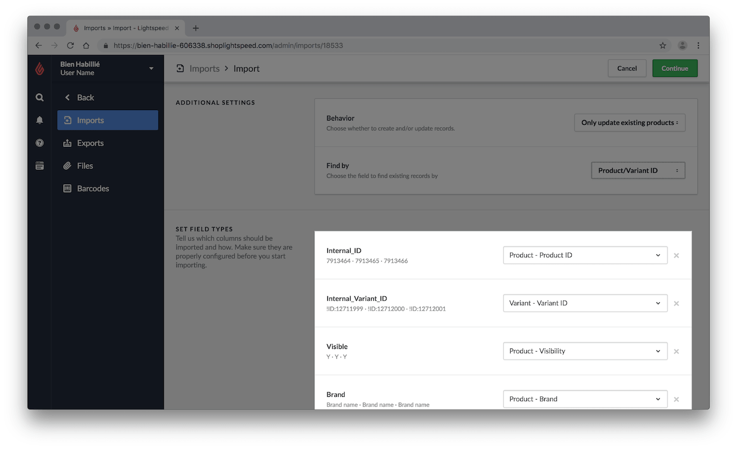The width and height of the screenshot is (737, 449).
Task: Click the sidebar card-style icon below help
Action: 39,165
